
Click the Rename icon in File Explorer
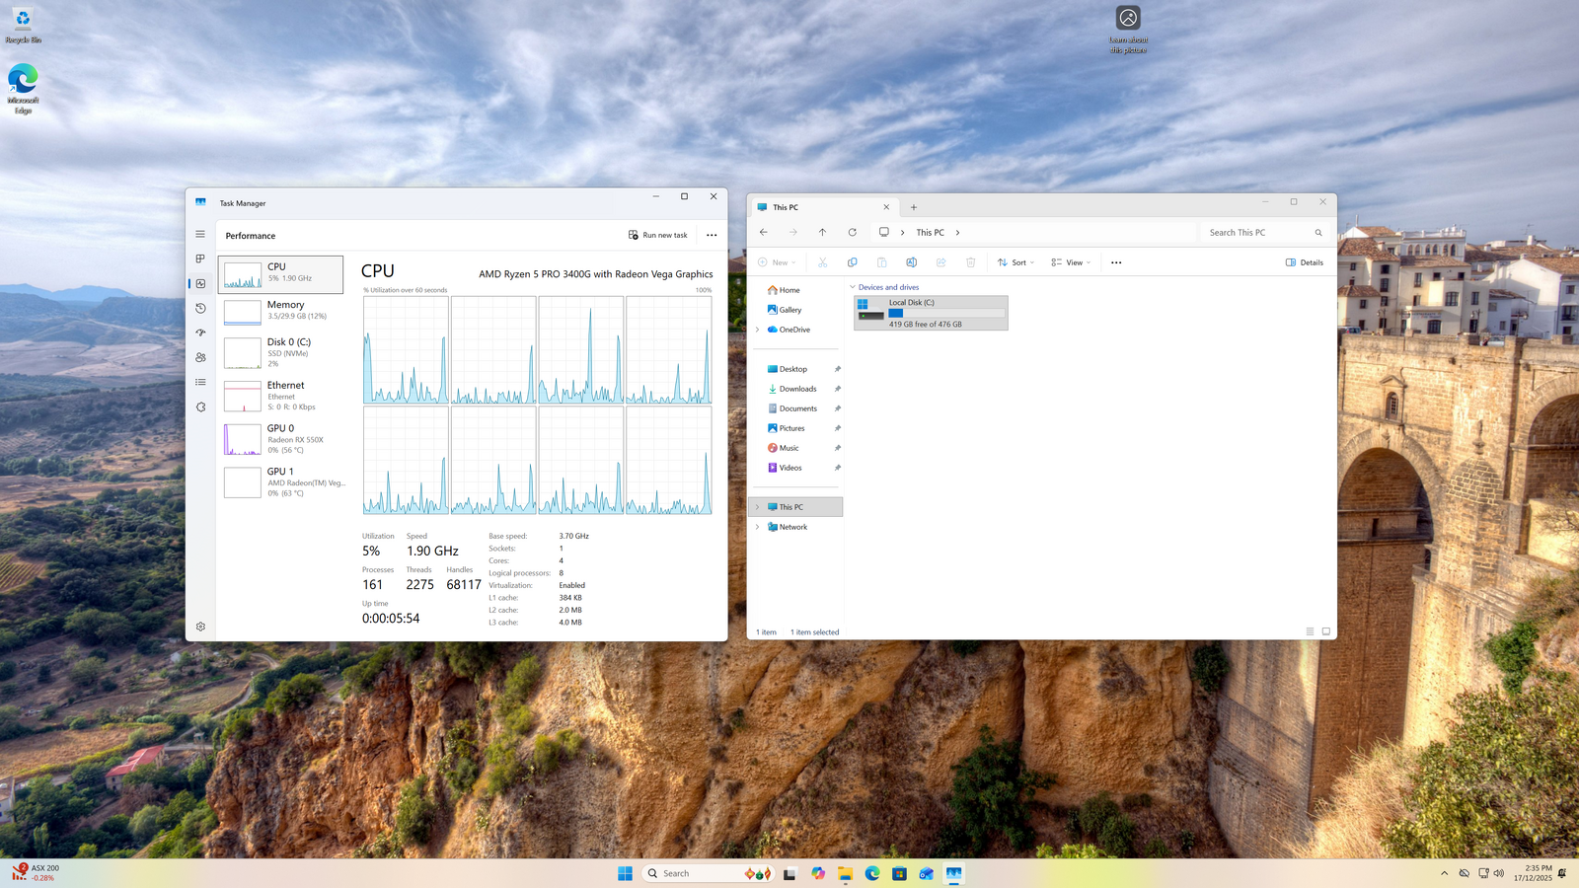pyautogui.click(x=911, y=262)
